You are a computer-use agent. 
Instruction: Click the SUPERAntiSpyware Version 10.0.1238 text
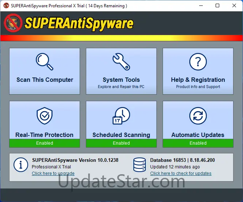pos(75,160)
